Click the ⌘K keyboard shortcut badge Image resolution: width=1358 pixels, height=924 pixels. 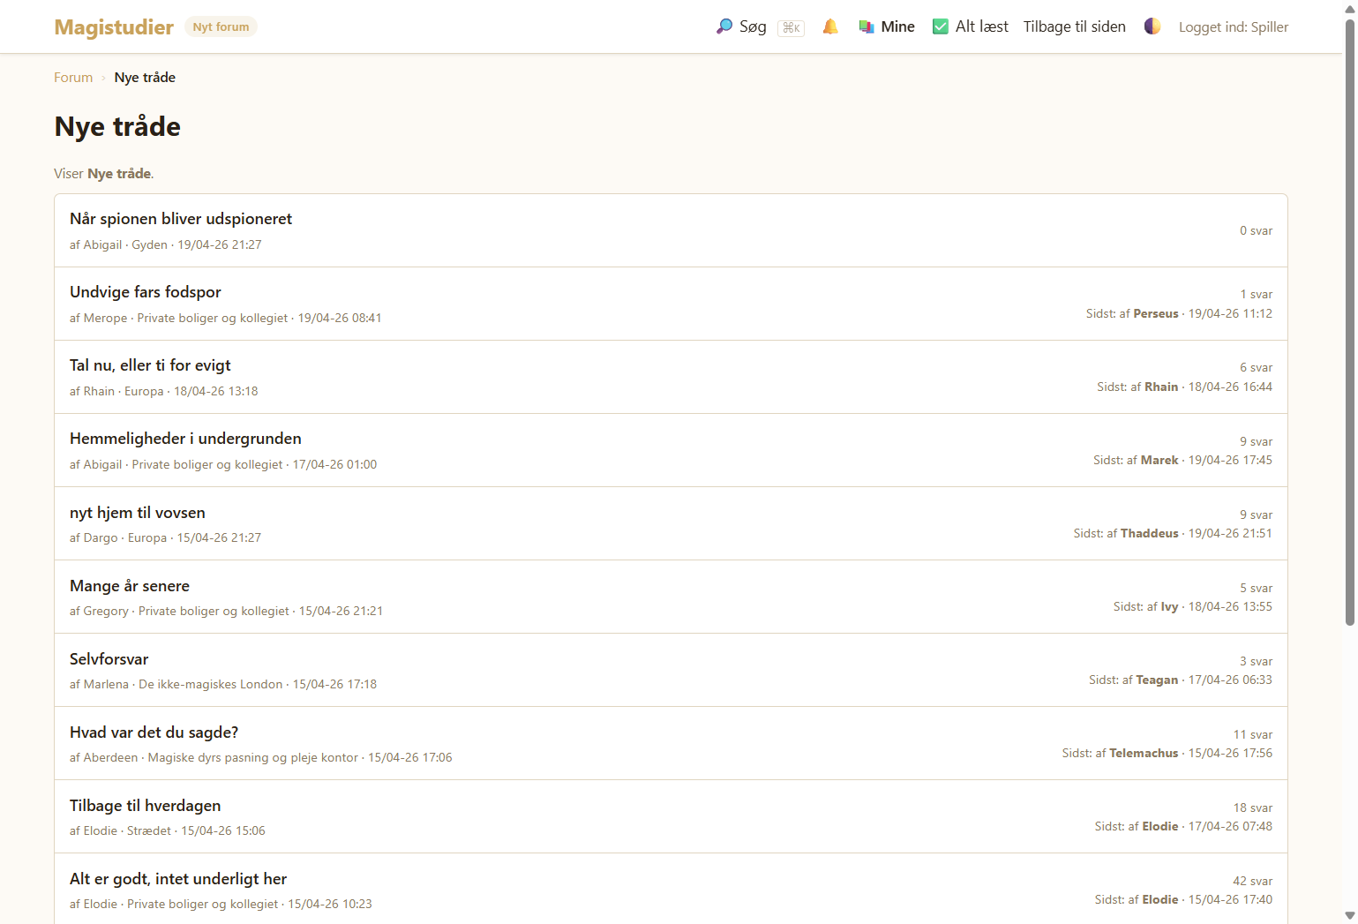[791, 28]
